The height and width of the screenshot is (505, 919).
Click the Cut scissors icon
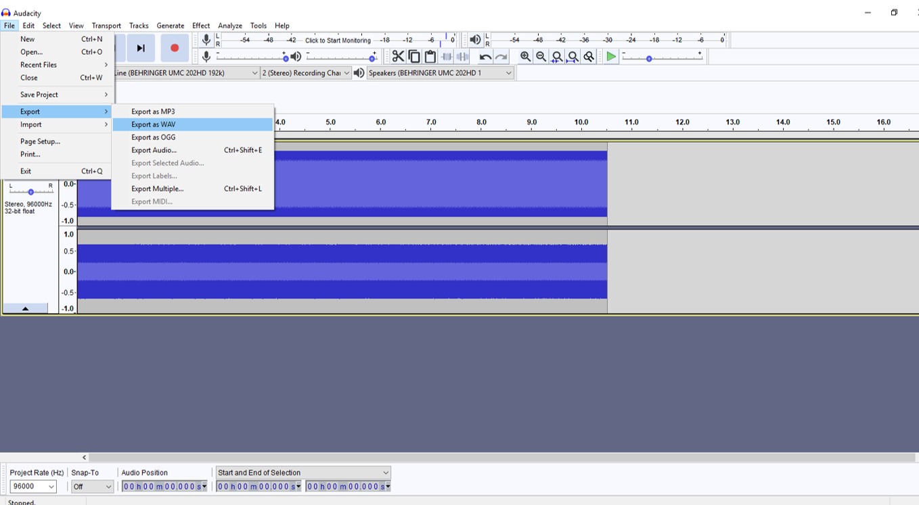point(398,57)
